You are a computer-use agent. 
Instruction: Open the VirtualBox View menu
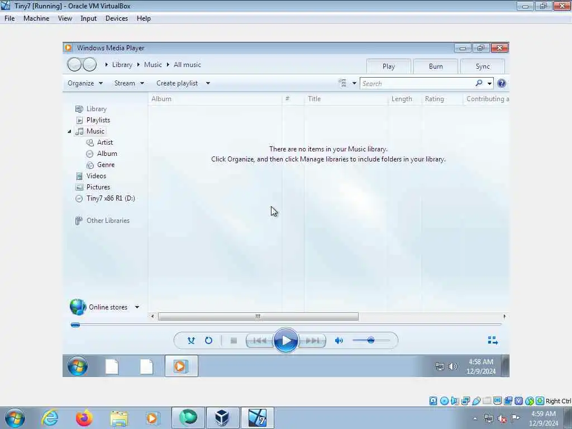click(65, 18)
